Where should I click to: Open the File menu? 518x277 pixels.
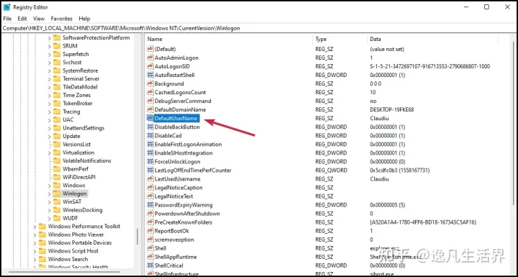7,19
